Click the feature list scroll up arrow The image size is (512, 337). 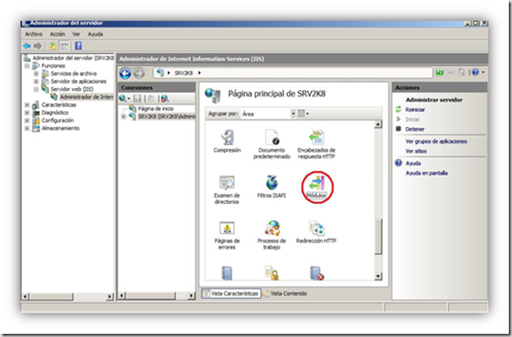378,124
